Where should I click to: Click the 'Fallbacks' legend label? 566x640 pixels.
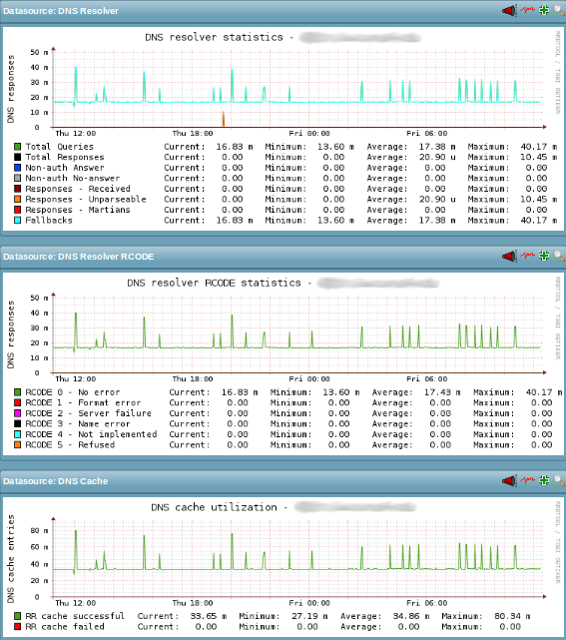[49, 221]
